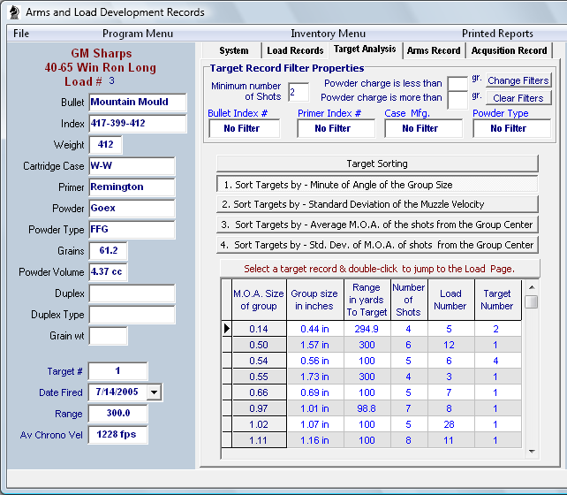Sort targets by Average M.O.A. from Group Center
Image resolution: width=567 pixels, height=495 pixels.
377,225
